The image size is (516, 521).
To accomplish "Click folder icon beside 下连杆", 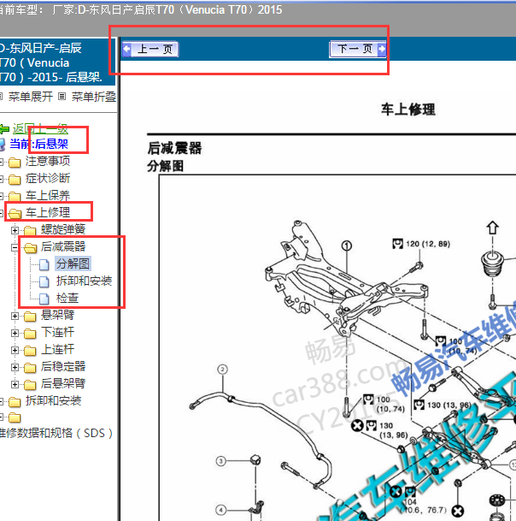I will pos(30,334).
